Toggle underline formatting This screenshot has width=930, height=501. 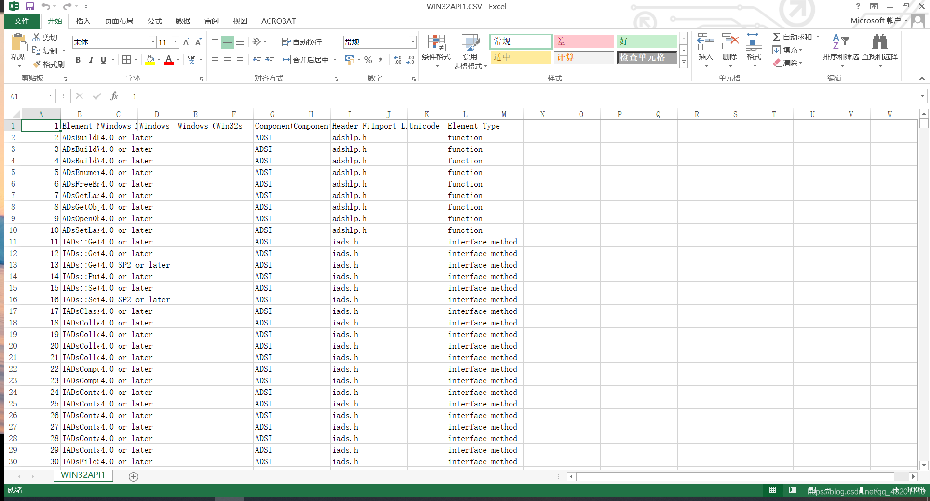coord(103,60)
